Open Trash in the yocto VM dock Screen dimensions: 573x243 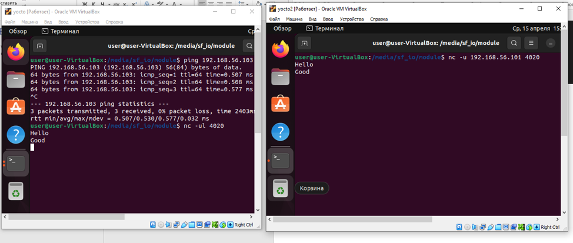[x=15, y=191]
